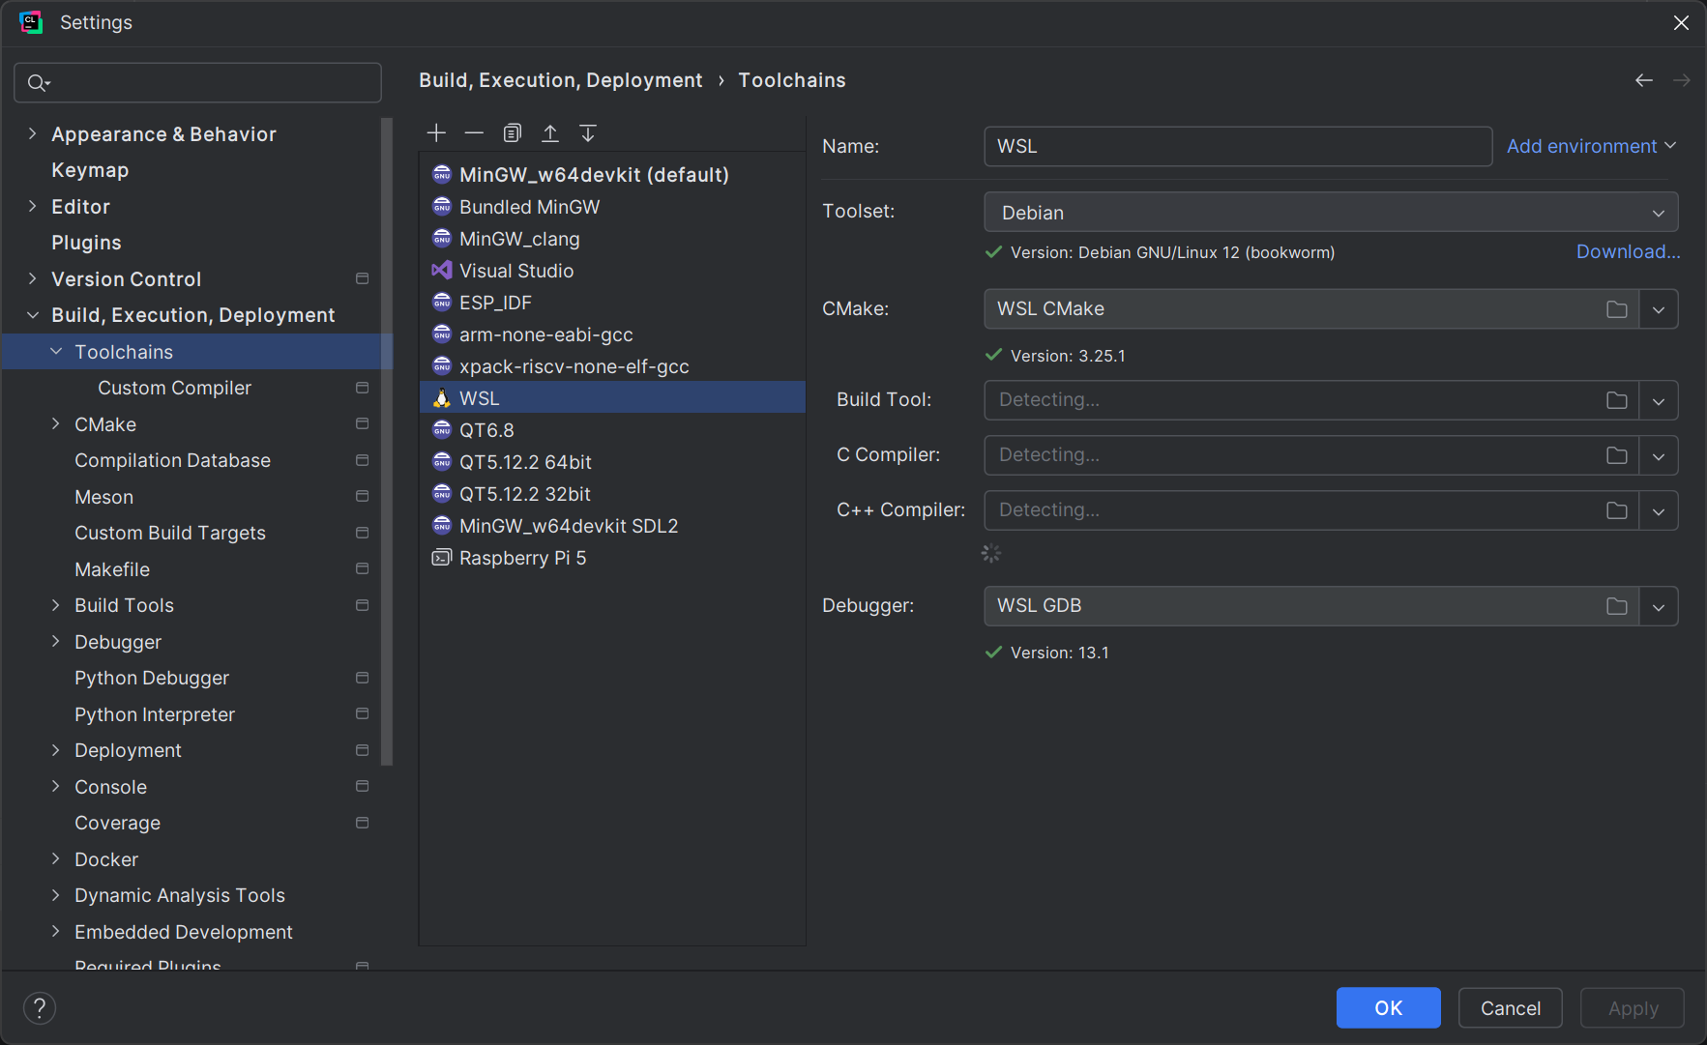
Task: Open Build Tool dropdown arrow
Action: pos(1659,400)
